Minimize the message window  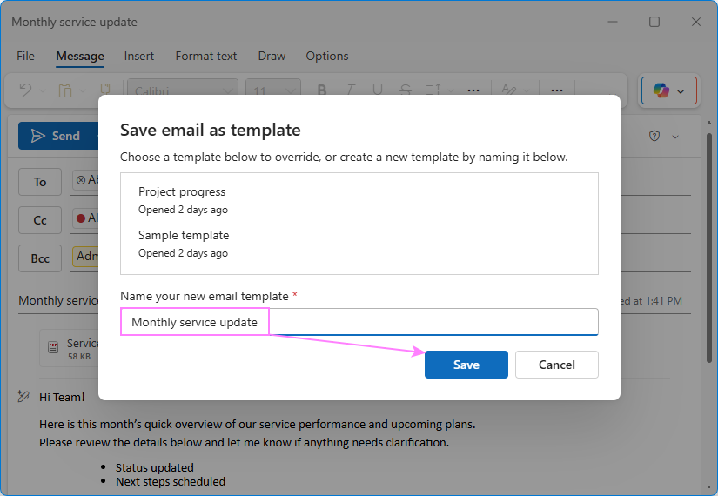pyautogui.click(x=613, y=22)
